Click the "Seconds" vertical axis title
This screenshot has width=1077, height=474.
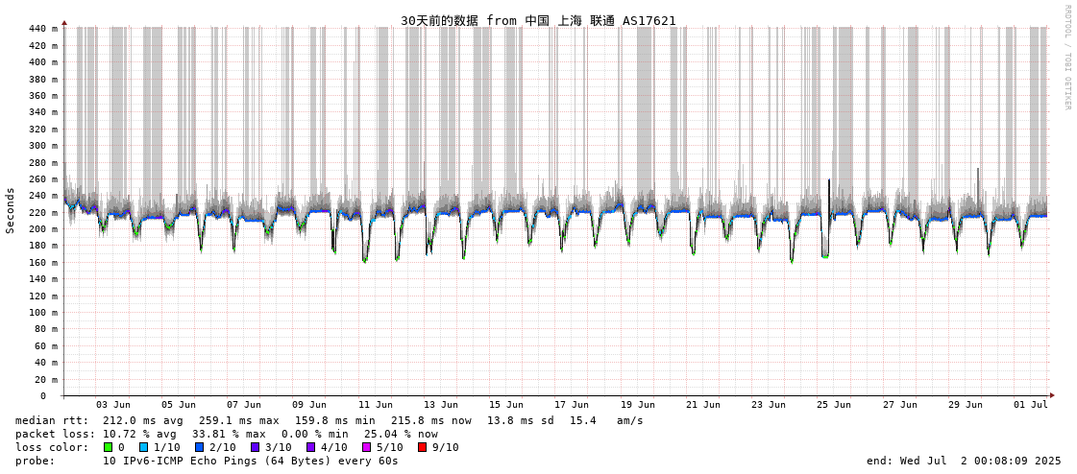click(x=11, y=210)
